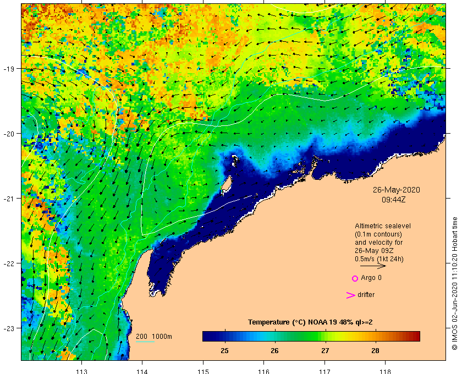Click the 'and velocity for' legend line
Screen dimensions: 462x374
tap(378, 243)
